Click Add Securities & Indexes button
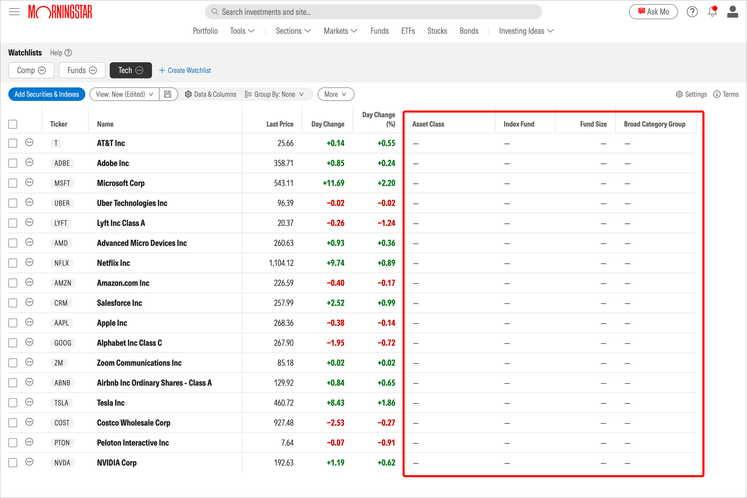 pos(47,94)
